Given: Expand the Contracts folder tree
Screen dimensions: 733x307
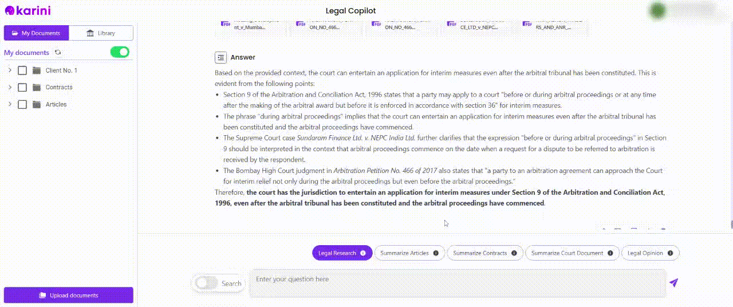Looking at the screenshot, I should point(10,88).
